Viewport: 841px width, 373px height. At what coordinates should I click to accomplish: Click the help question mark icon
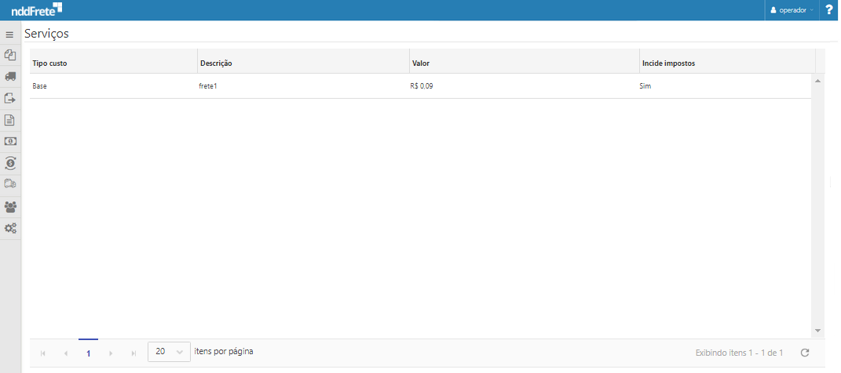click(829, 9)
